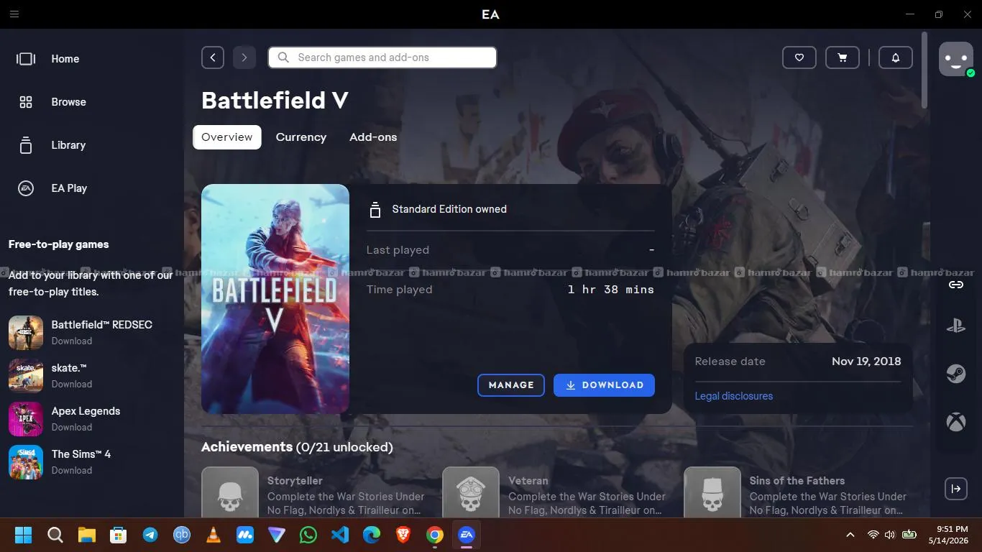Image resolution: width=982 pixels, height=552 pixels.
Task: Click the Manage button
Action: [x=511, y=385]
